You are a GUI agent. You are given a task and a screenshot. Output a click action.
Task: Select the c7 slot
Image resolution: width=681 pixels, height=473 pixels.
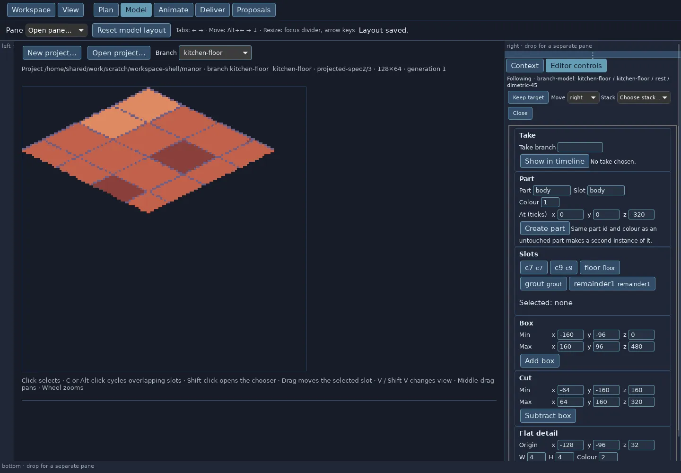(534, 268)
